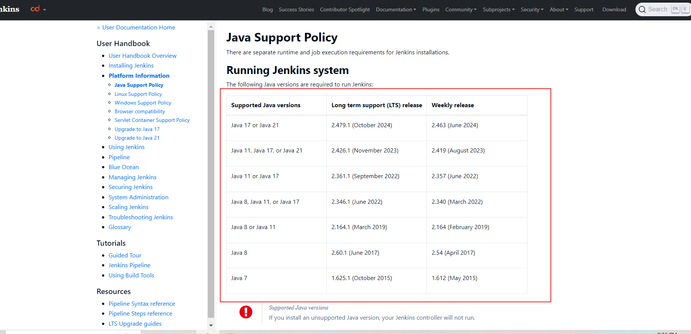Click the sidebar scrollbar thumb
Viewport: 691px width, 334px height.
click(211, 174)
